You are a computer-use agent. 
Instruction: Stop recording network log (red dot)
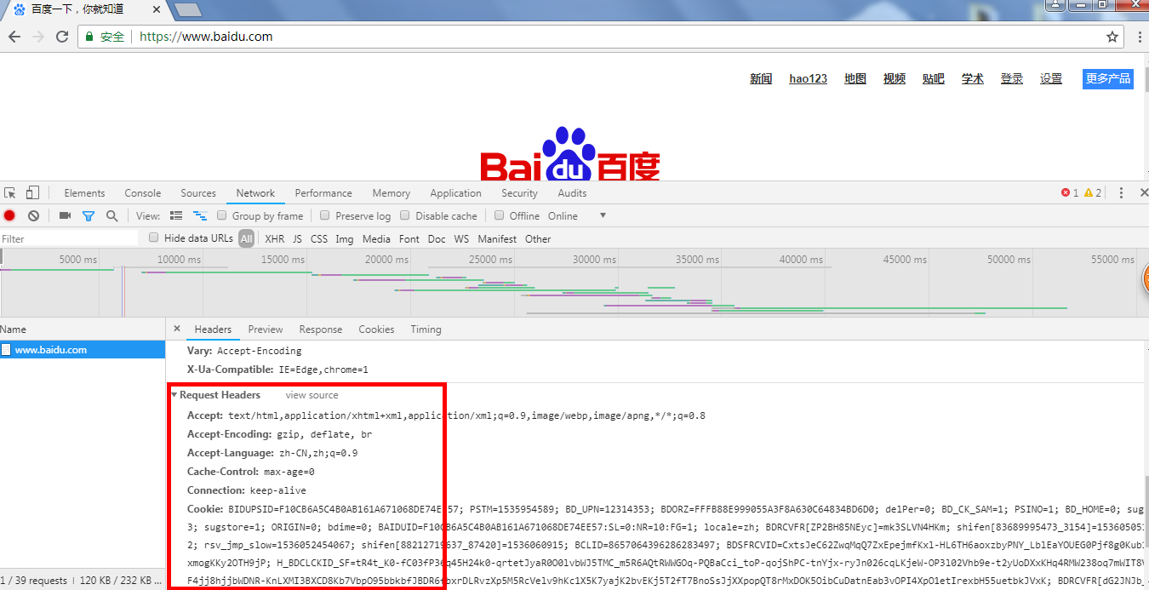[x=10, y=216]
